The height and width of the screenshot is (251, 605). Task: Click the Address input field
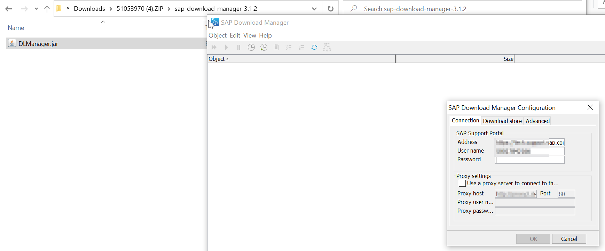coord(529,143)
